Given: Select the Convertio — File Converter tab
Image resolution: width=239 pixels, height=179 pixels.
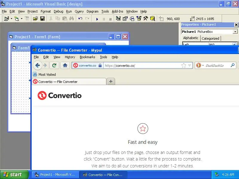Looking at the screenshot, I should 69,81.
